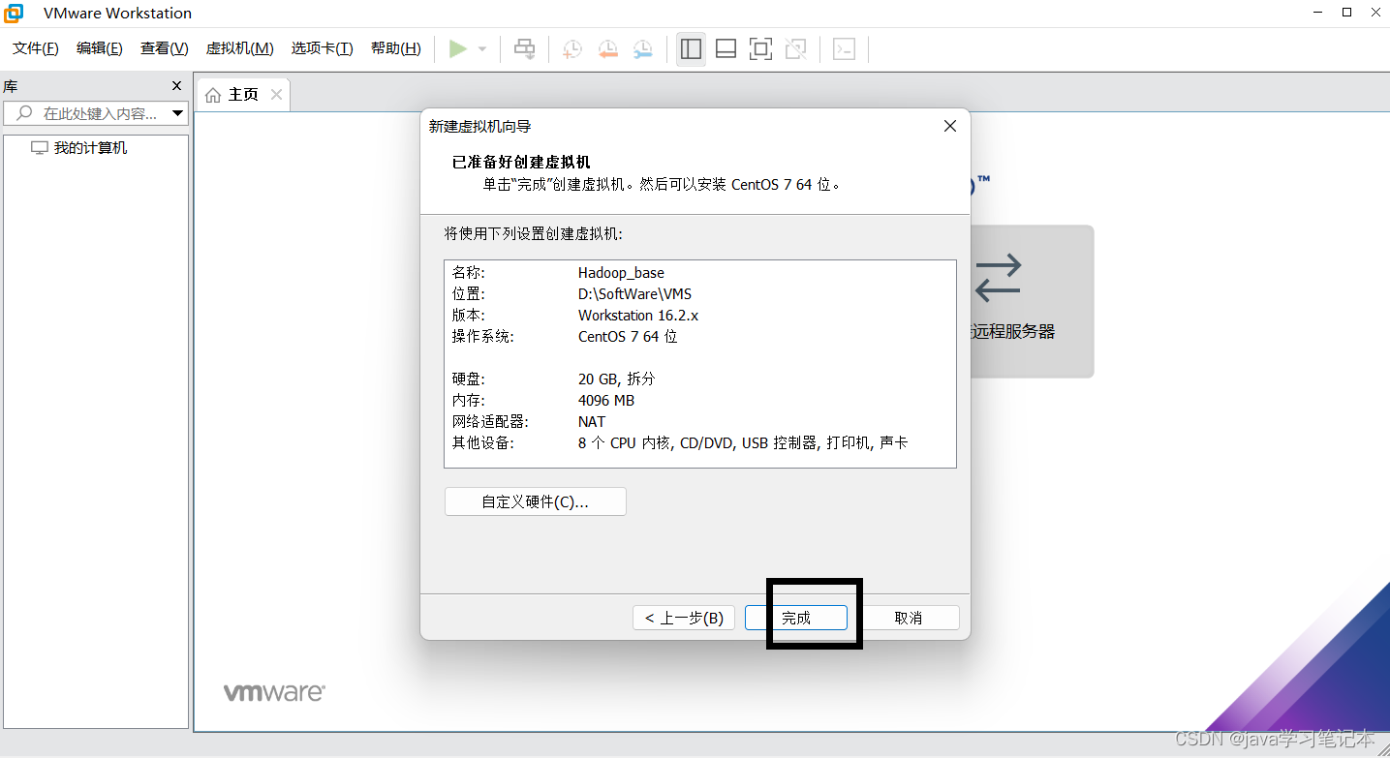Screen dimensions: 1390x758
Task: Click the 4096 MB memory value
Action: (x=606, y=400)
